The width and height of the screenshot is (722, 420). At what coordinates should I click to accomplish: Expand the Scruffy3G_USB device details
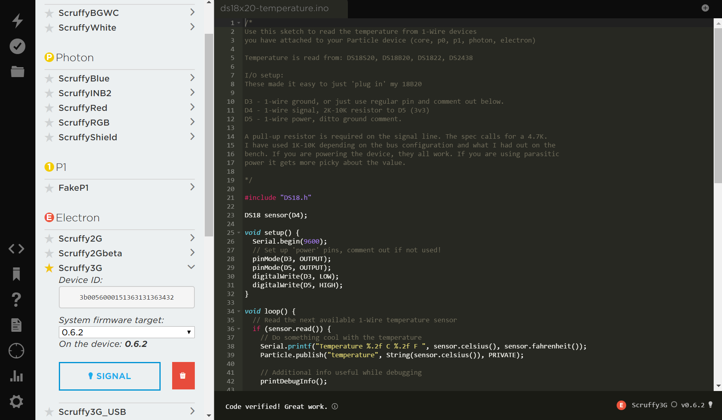[x=192, y=411]
